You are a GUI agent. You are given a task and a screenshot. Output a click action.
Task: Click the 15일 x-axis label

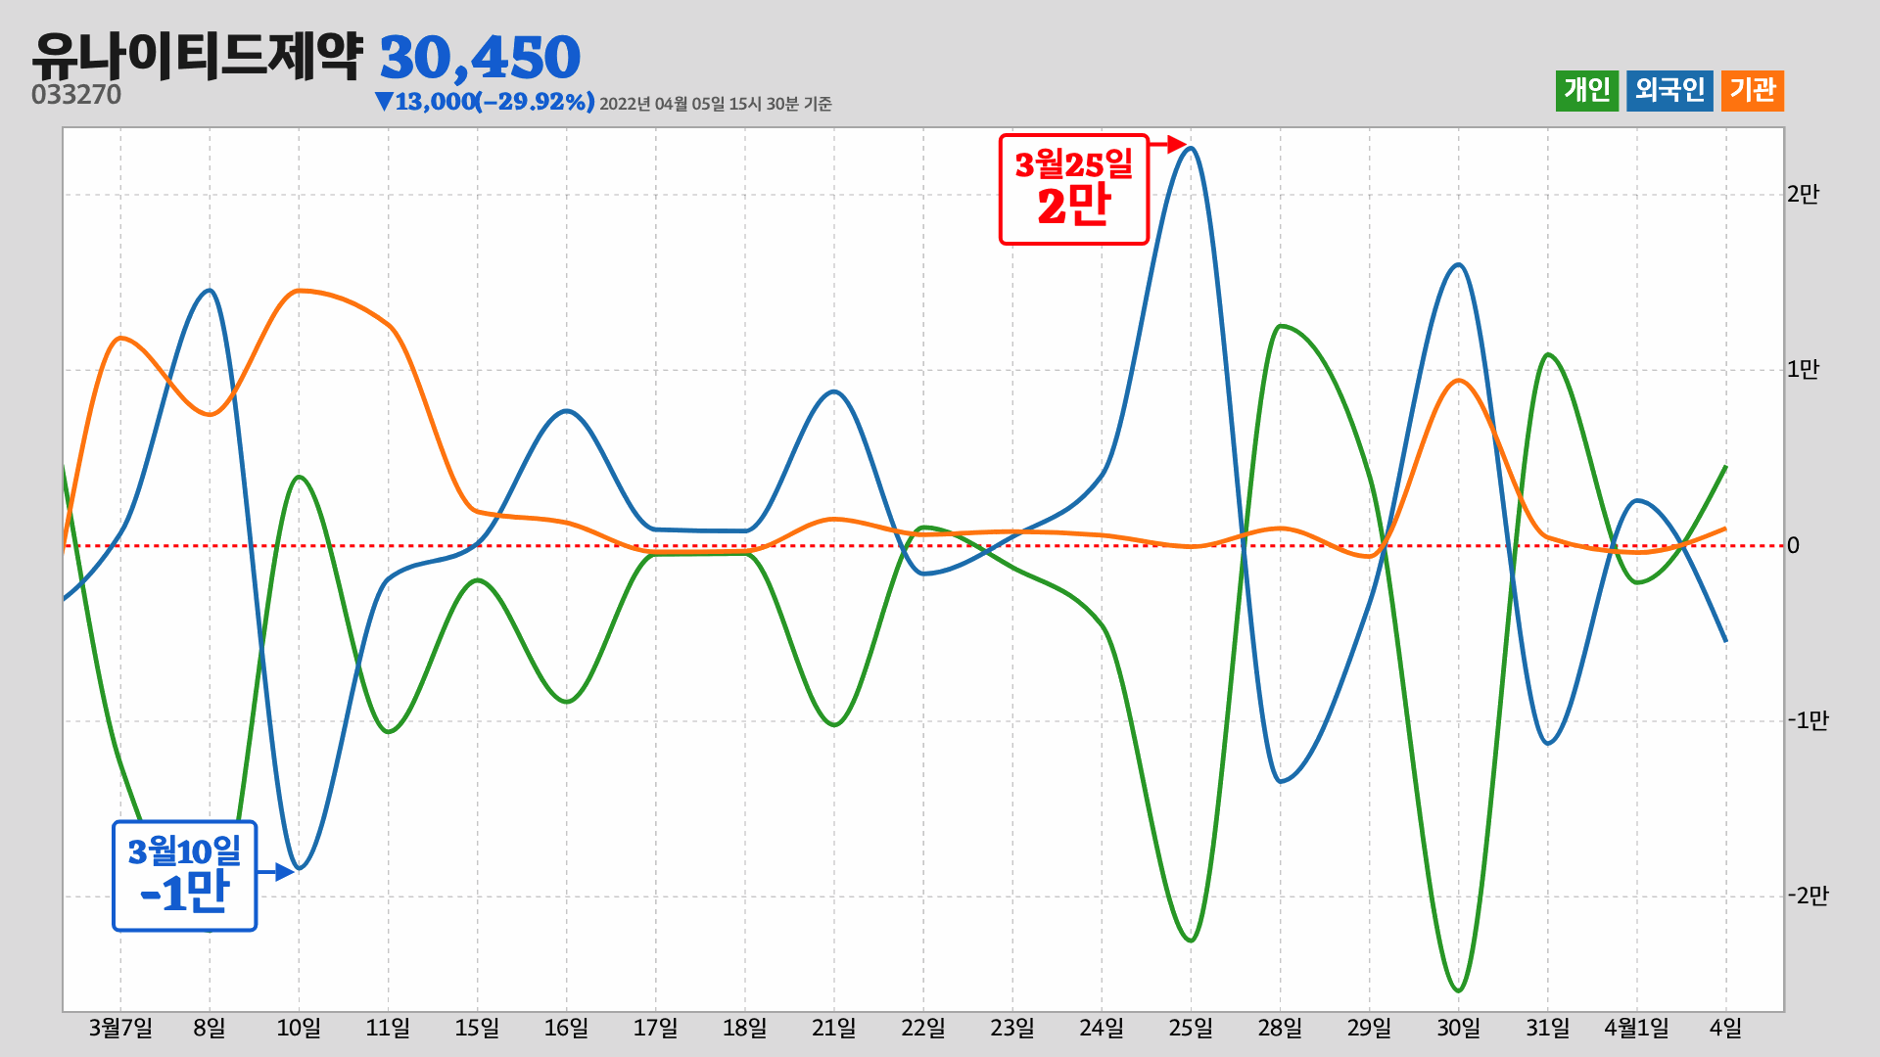(477, 1029)
